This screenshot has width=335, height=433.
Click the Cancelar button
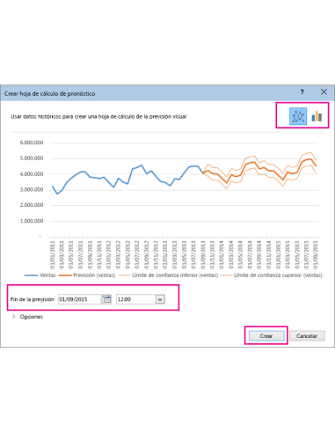[x=307, y=336]
